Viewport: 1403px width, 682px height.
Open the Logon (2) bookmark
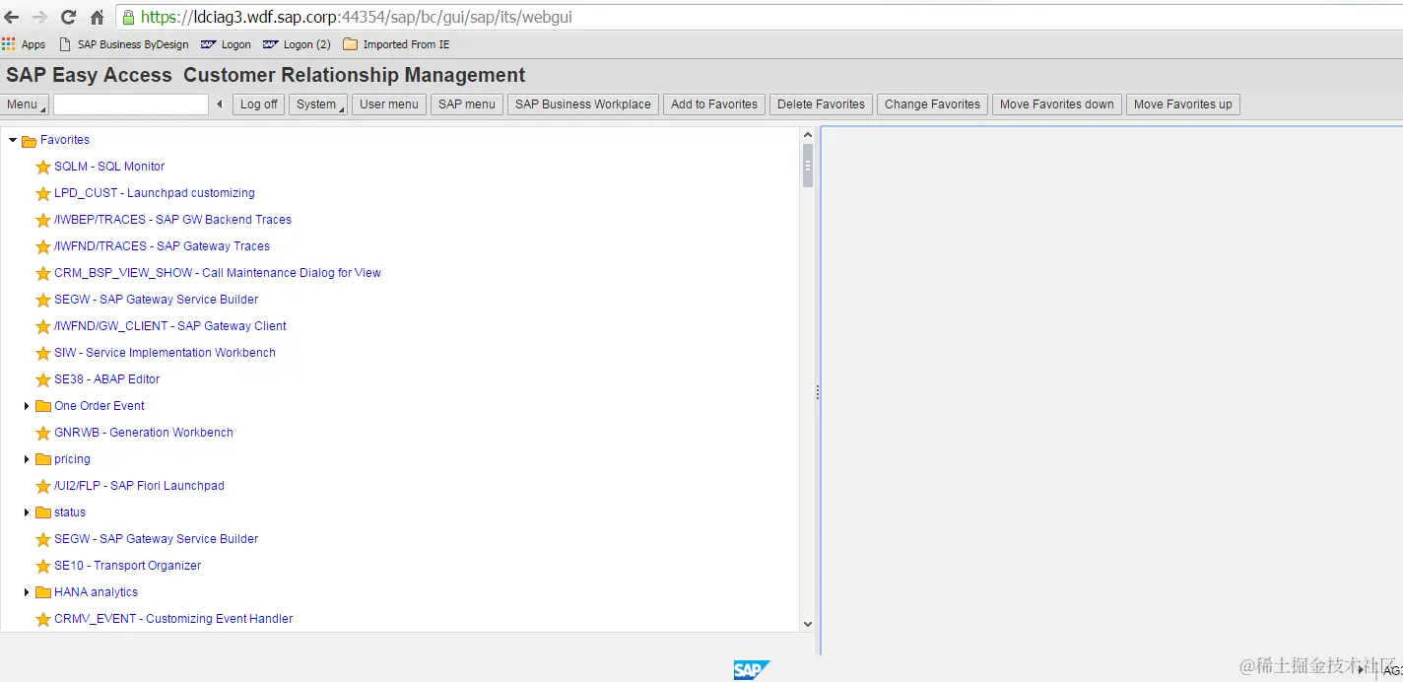coord(297,44)
